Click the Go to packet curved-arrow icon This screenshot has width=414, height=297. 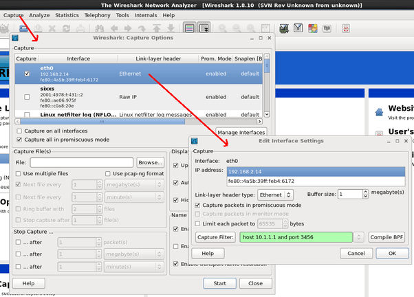[142, 28]
